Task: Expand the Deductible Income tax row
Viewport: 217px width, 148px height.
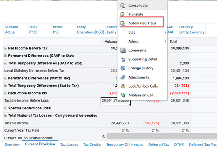Action: (6, 93)
